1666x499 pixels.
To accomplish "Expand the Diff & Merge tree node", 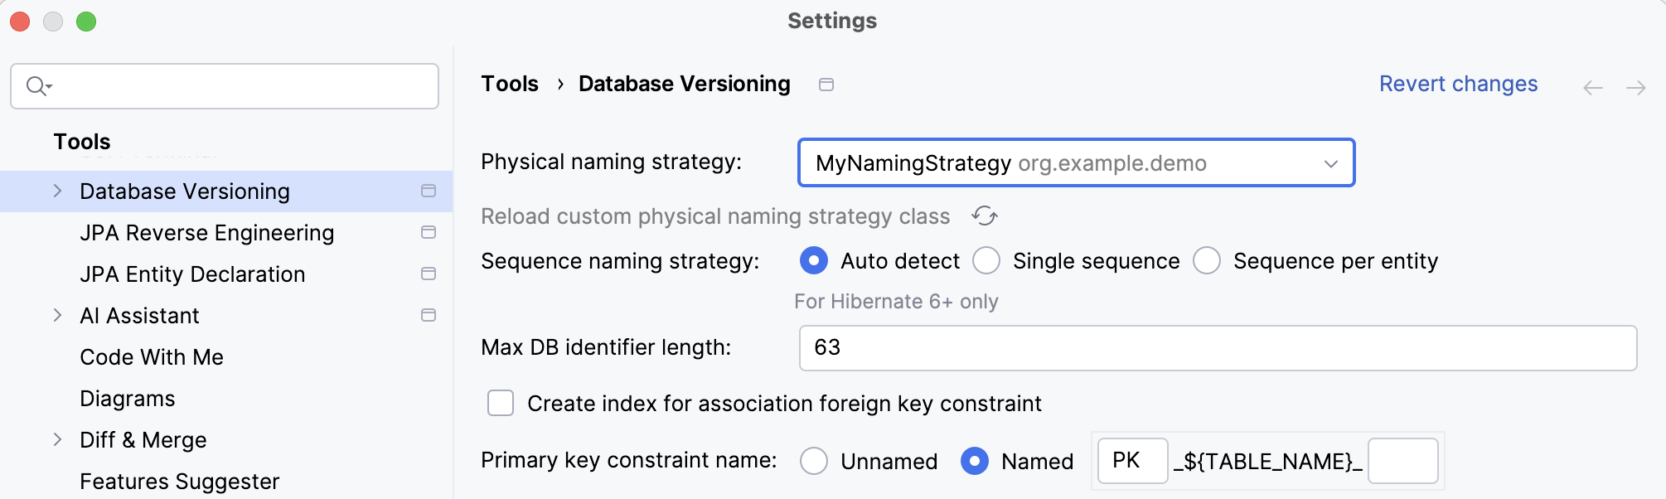I will point(56,439).
